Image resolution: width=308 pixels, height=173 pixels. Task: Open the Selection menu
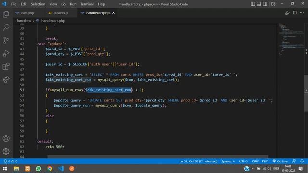(x=38, y=4)
